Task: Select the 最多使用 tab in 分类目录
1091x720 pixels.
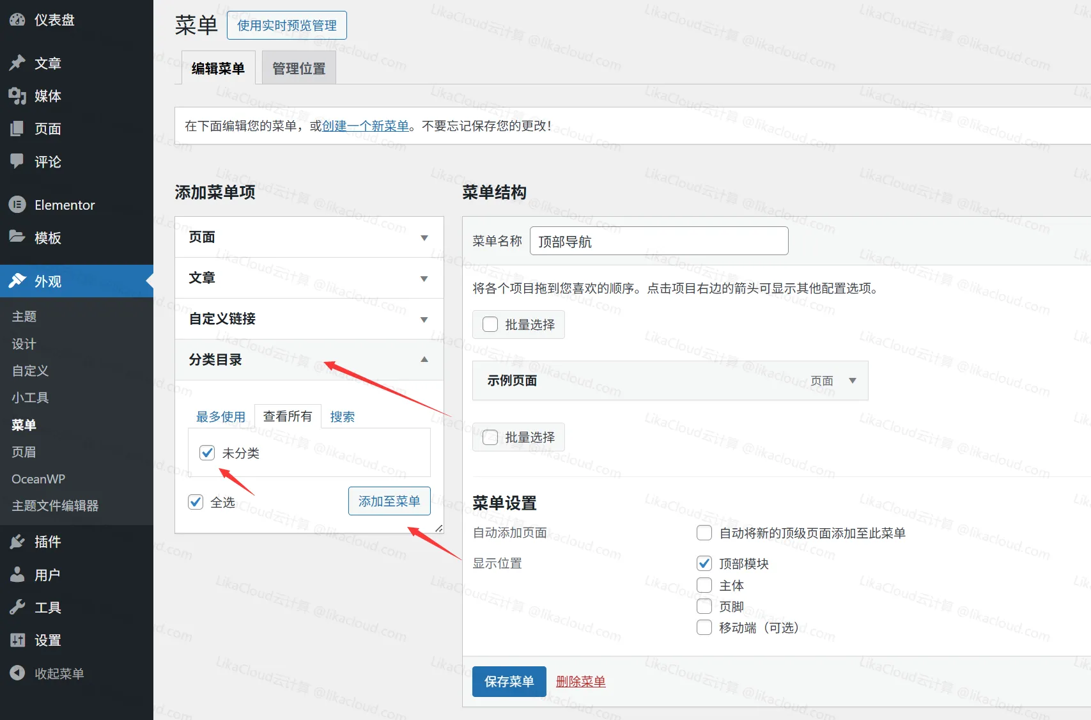Action: pos(221,416)
